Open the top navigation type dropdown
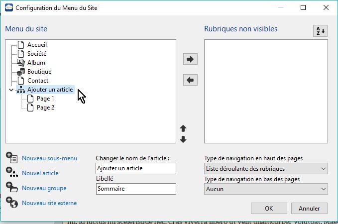Viewport: 338px width, 224px height. click(266, 169)
